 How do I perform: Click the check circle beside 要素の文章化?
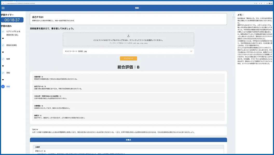click(3, 45)
